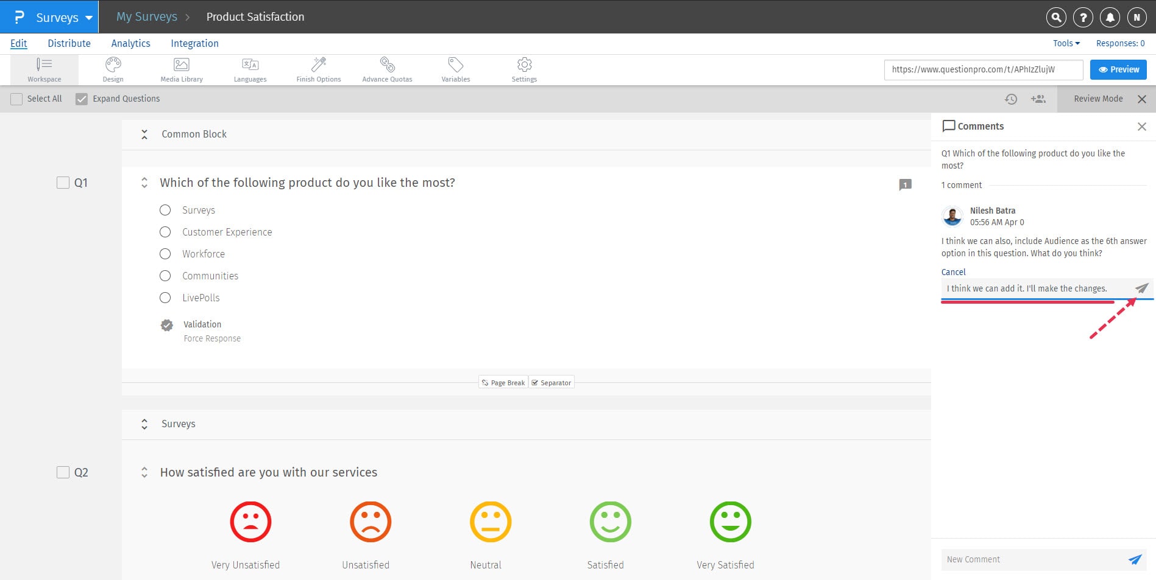Open survey Design customization
The image size is (1156, 580).
coord(113,69)
